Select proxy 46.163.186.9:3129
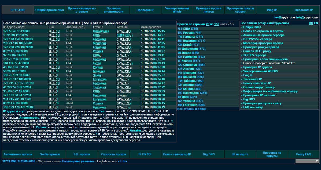This screenshot has height=170, width=321. [16, 67]
